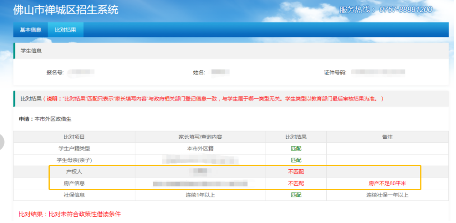Click the 连续社保一年以上 remark

point(387,195)
